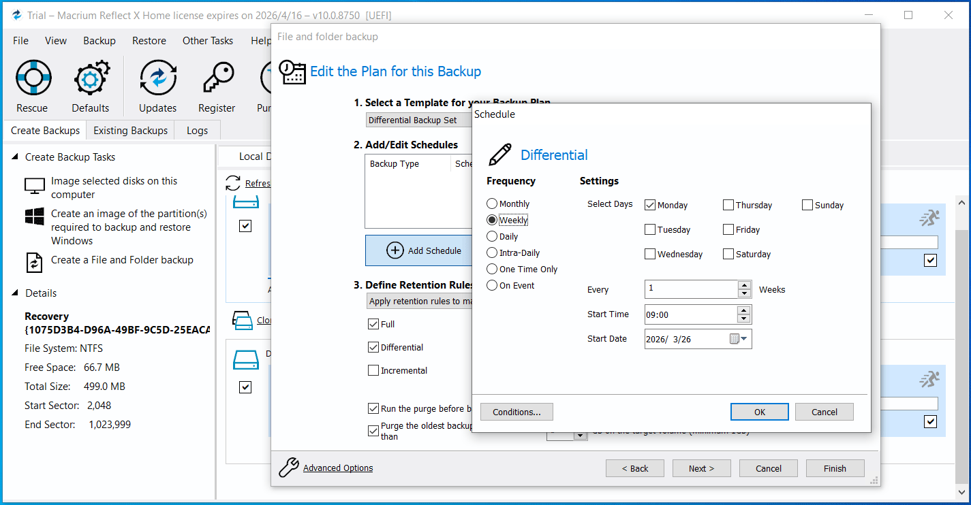
Task: Open the Other Tasks menu
Action: [208, 40]
